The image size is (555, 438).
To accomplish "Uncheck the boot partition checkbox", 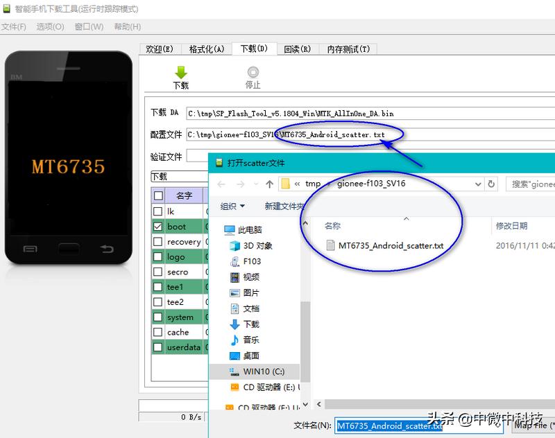I will (156, 226).
